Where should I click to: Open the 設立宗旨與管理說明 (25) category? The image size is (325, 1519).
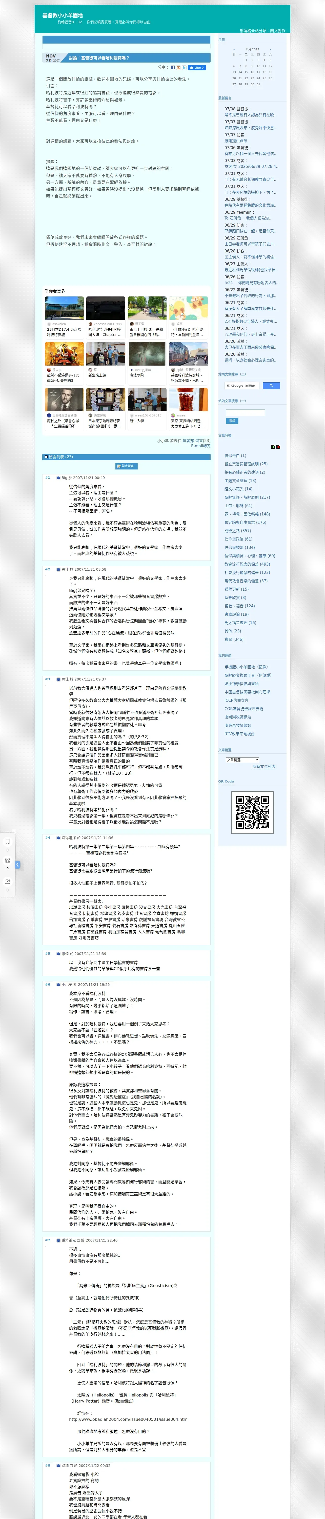point(246,464)
